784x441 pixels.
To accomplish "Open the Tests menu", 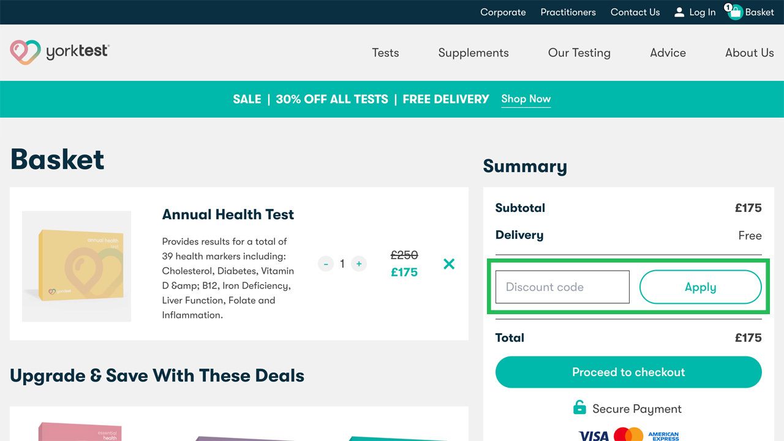I will pos(385,53).
